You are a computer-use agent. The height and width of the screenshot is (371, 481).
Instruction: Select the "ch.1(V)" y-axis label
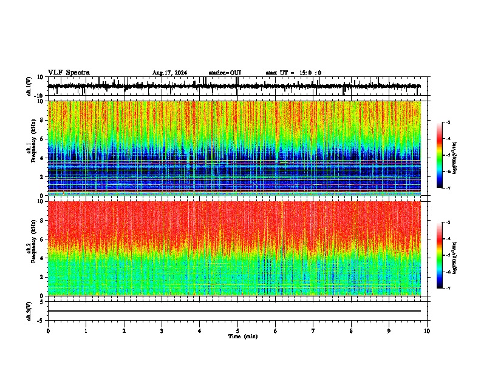29,86
